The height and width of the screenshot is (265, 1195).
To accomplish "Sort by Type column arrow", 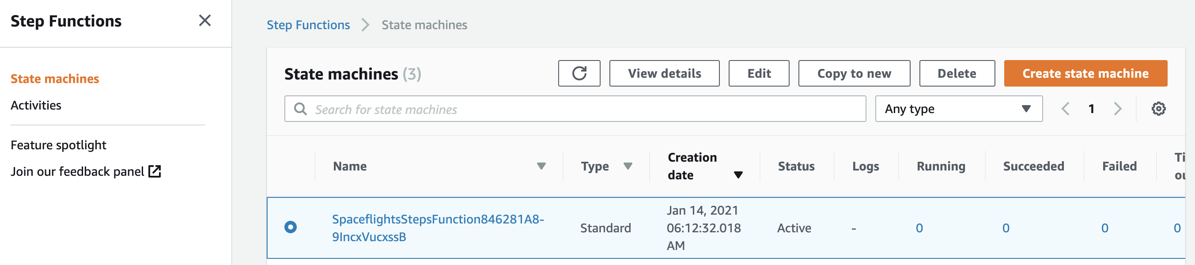I will click(x=628, y=166).
